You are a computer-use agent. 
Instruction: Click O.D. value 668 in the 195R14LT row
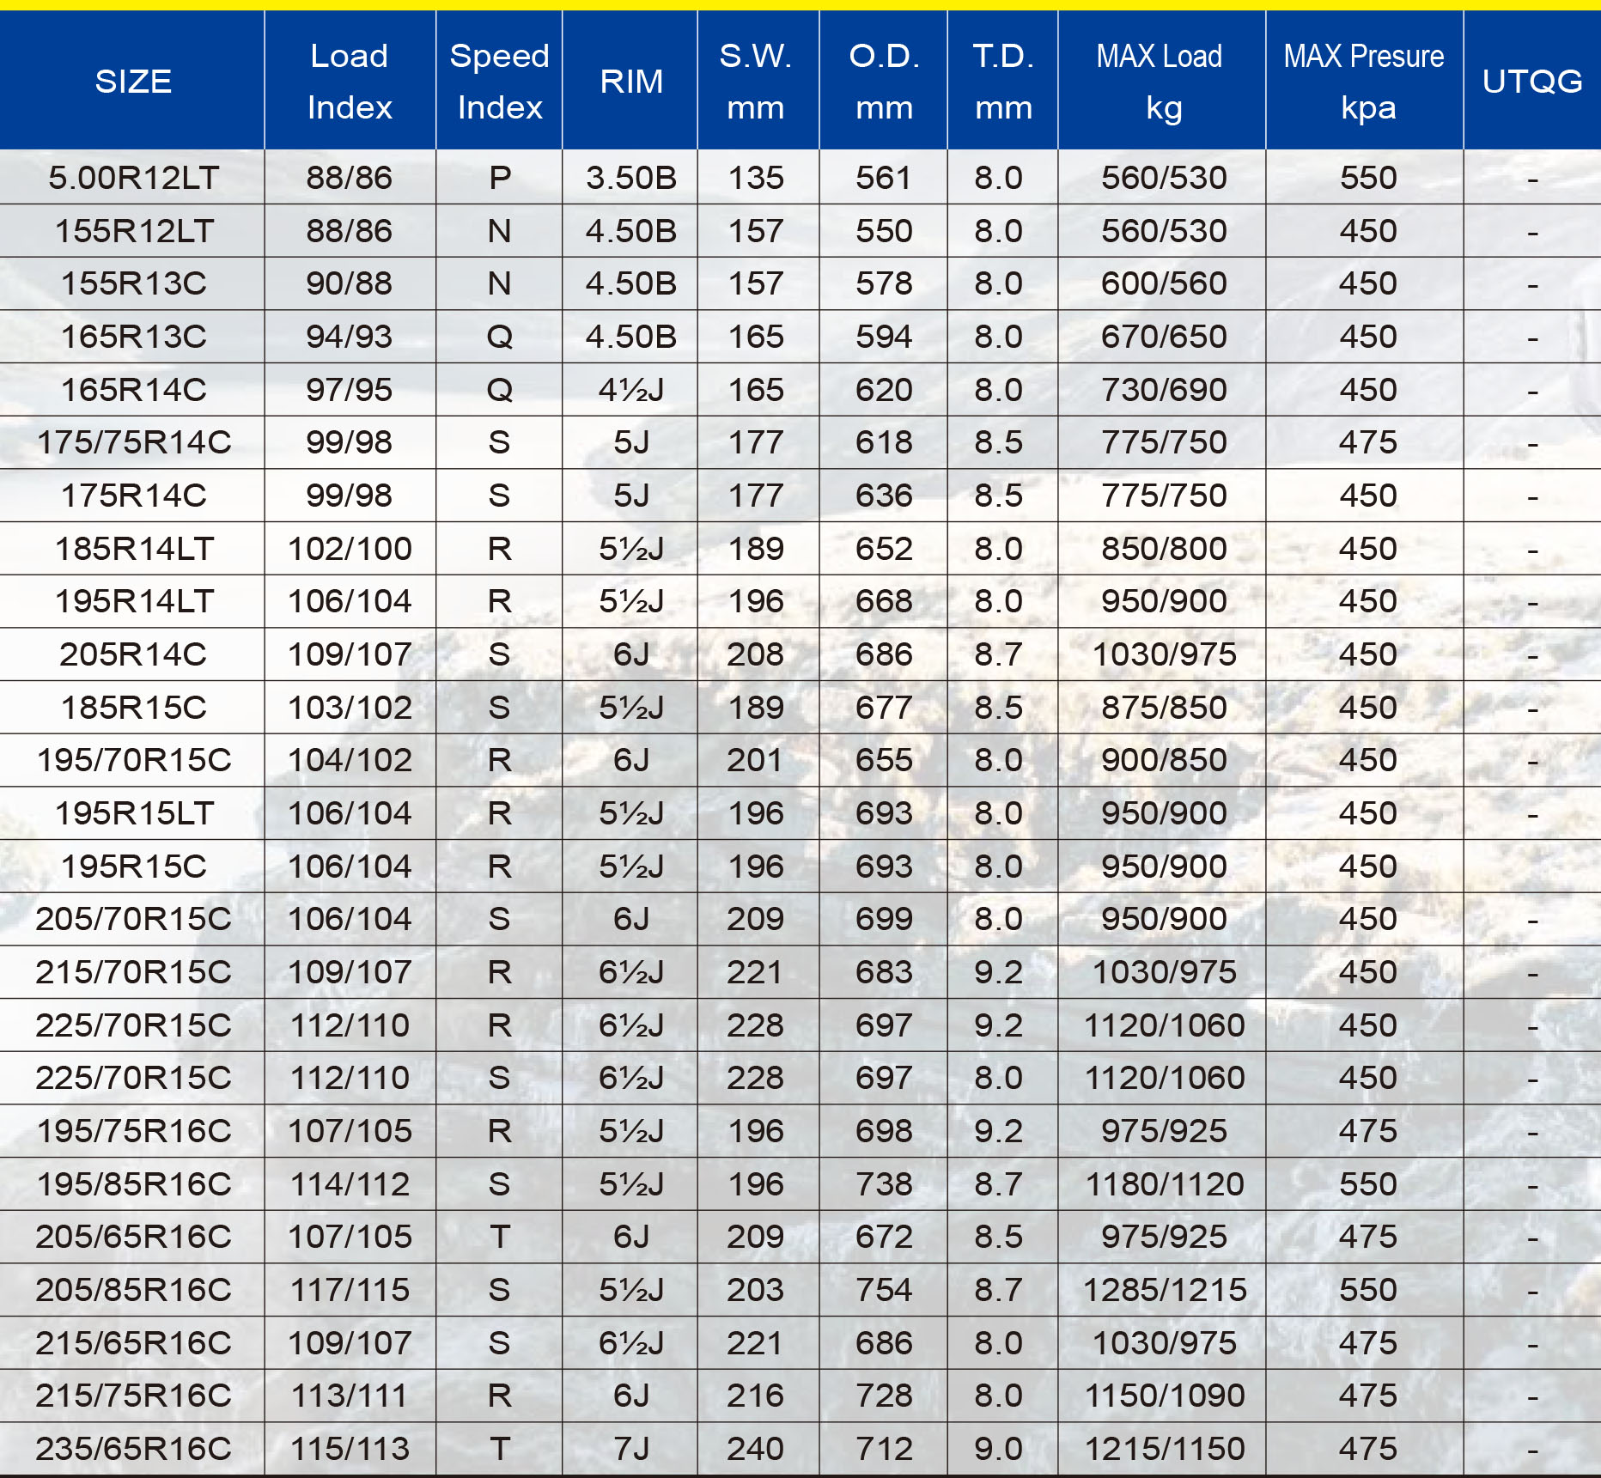pos(884,601)
